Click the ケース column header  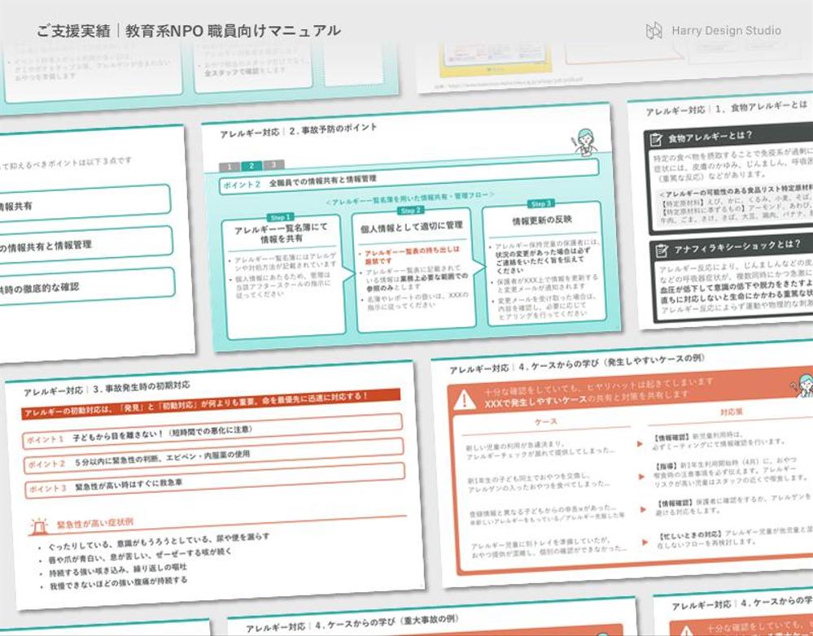pos(546,422)
